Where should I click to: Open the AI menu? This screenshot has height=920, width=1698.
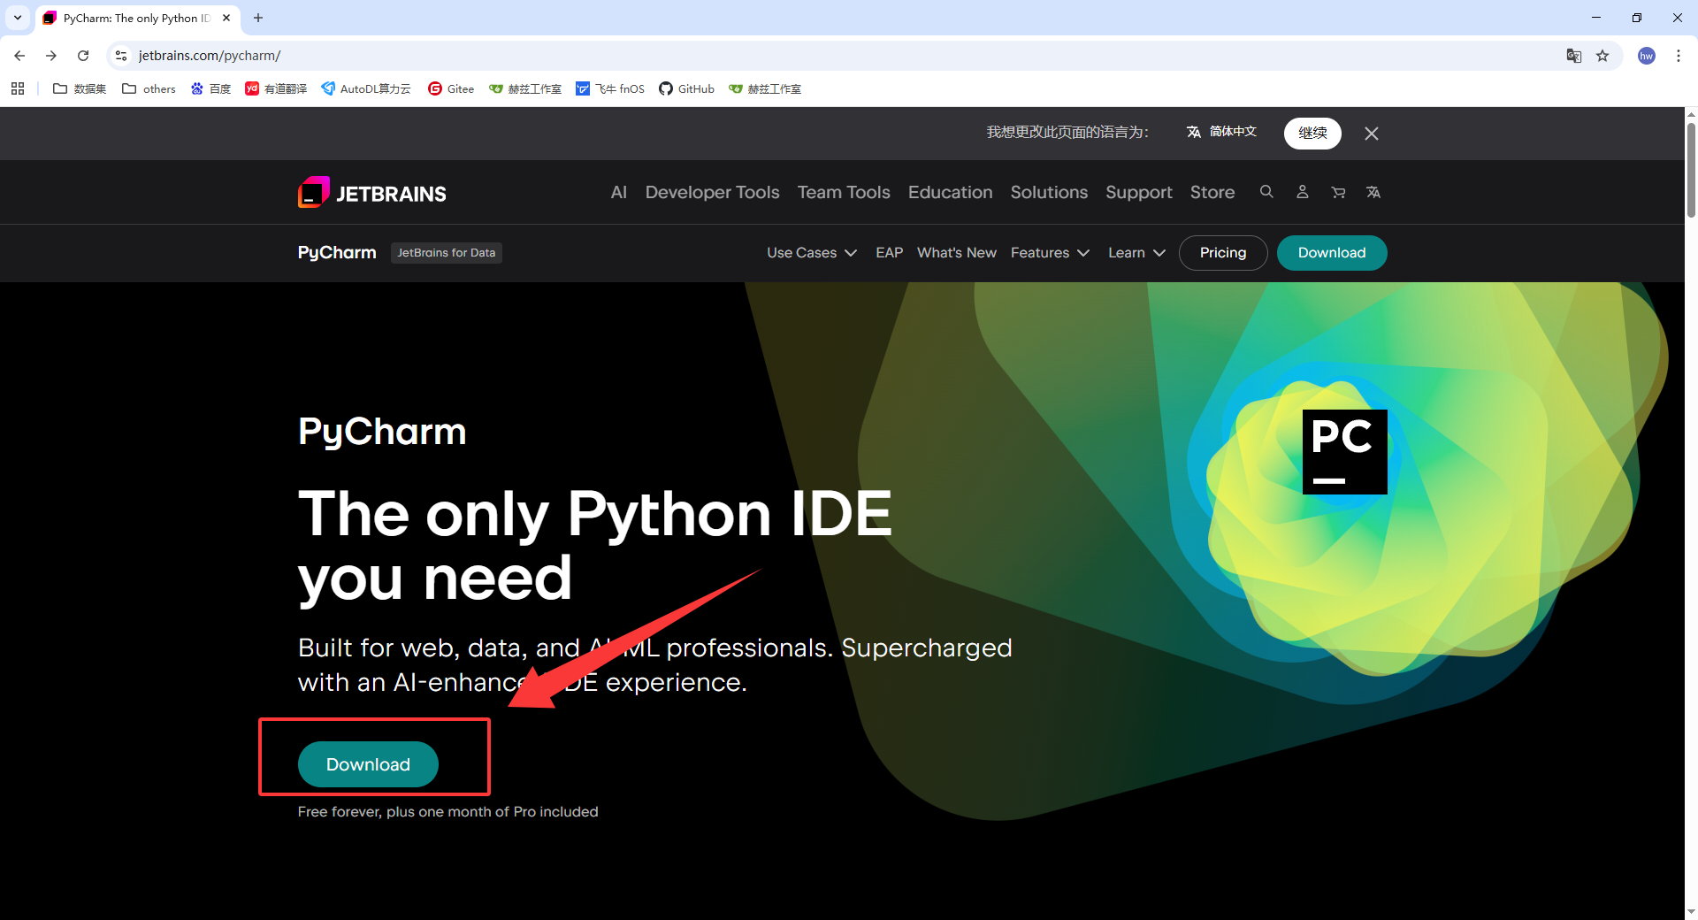pos(619,192)
